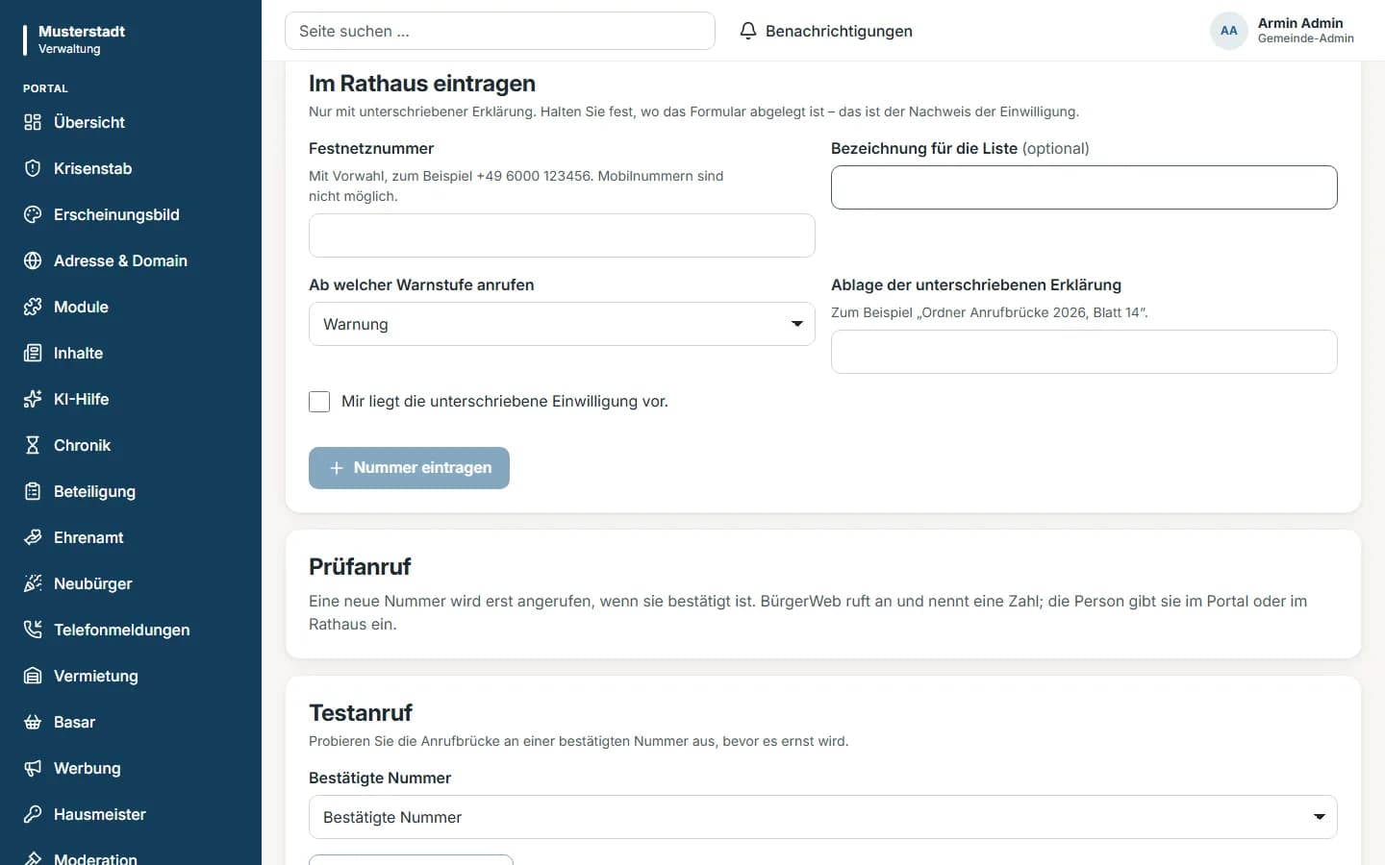This screenshot has width=1385, height=865.
Task: Click the Krisenstab shield icon
Action: tap(33, 168)
